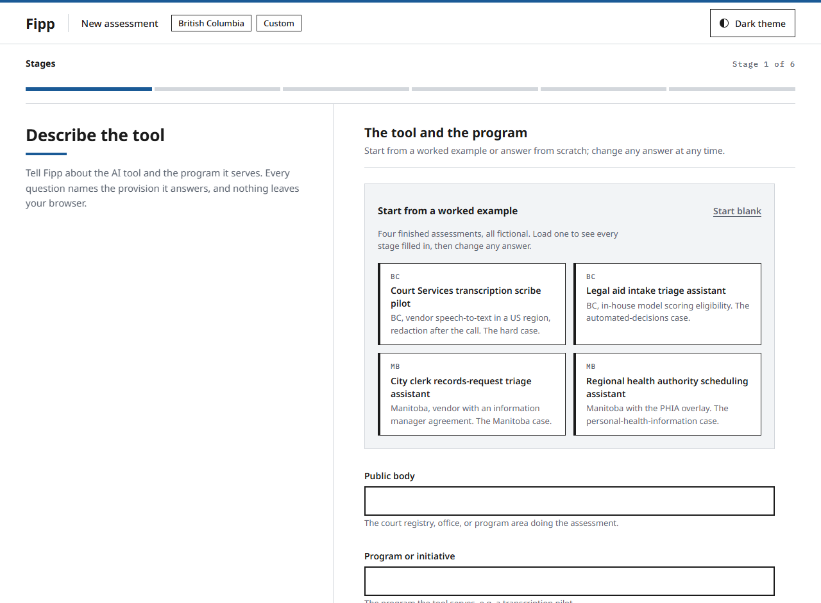Click 'The tool and the program' heading

[x=446, y=133]
